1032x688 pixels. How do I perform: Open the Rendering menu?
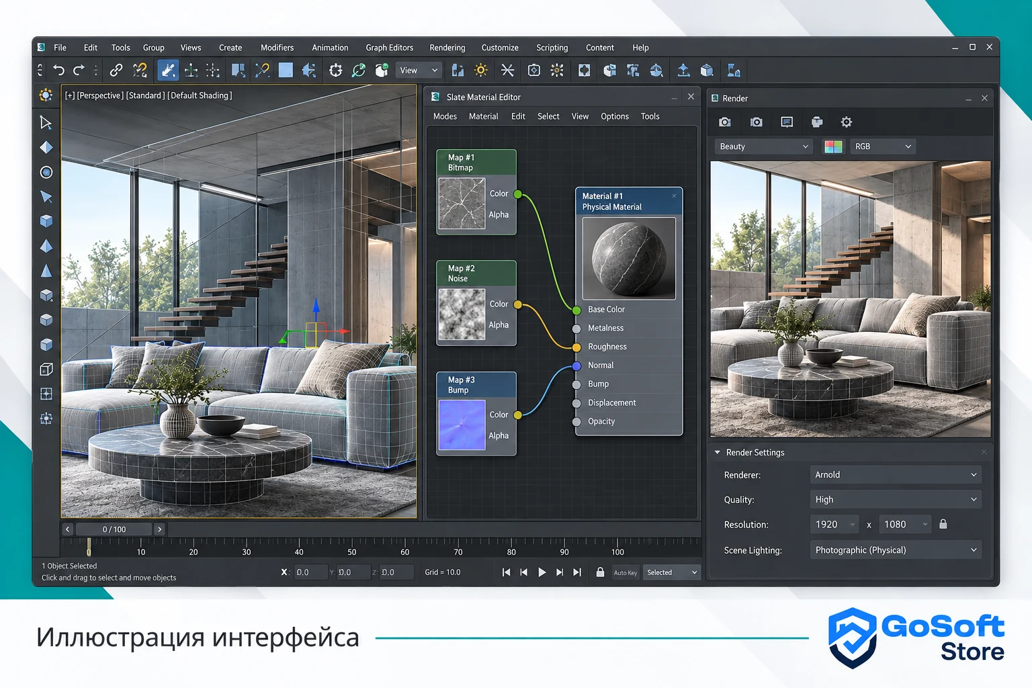447,48
